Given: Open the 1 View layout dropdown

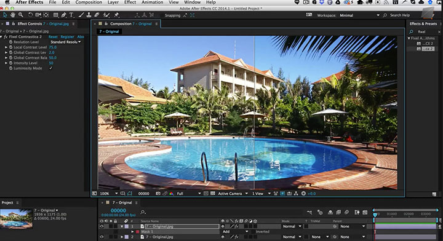Looking at the screenshot, I should (261, 194).
